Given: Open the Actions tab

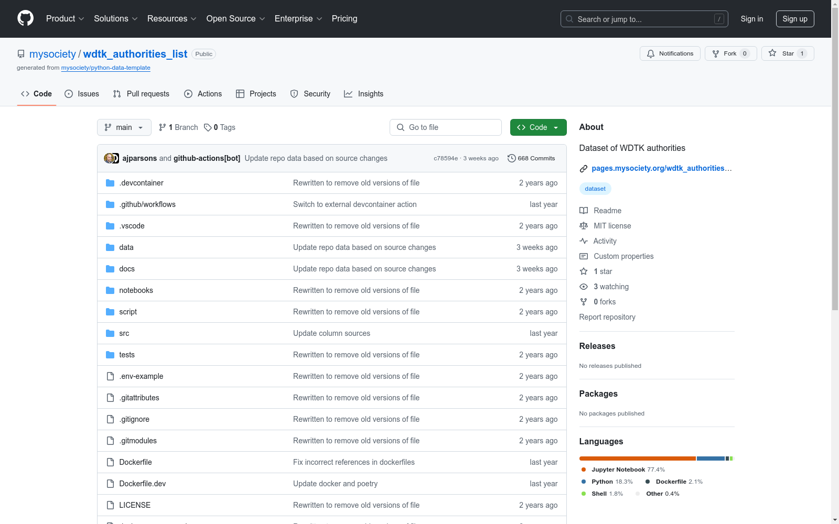Looking at the screenshot, I should point(203,94).
